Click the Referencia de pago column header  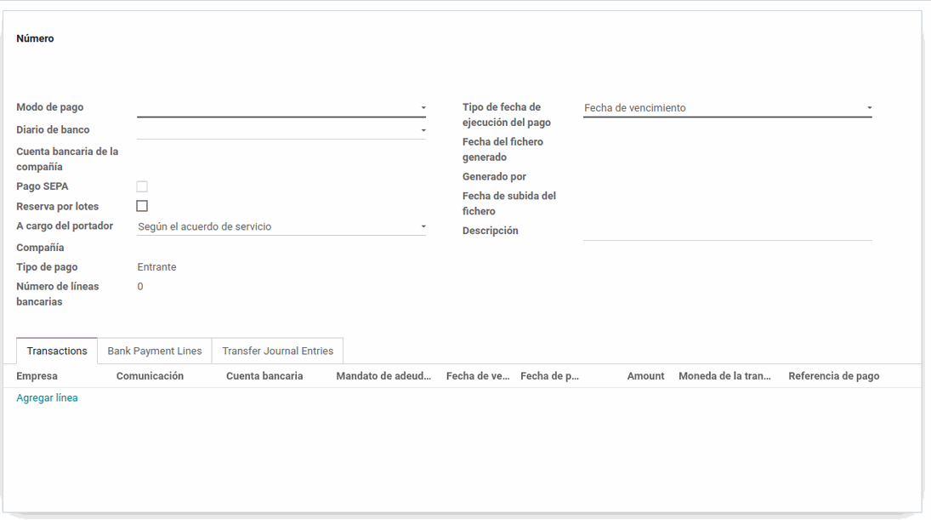[833, 376]
